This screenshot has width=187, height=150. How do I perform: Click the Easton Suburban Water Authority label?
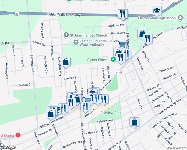click(93, 43)
